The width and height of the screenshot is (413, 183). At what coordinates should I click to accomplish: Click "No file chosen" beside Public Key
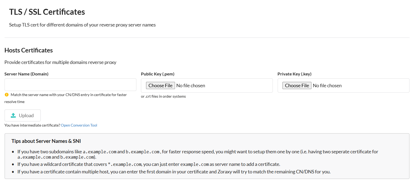[191, 86]
